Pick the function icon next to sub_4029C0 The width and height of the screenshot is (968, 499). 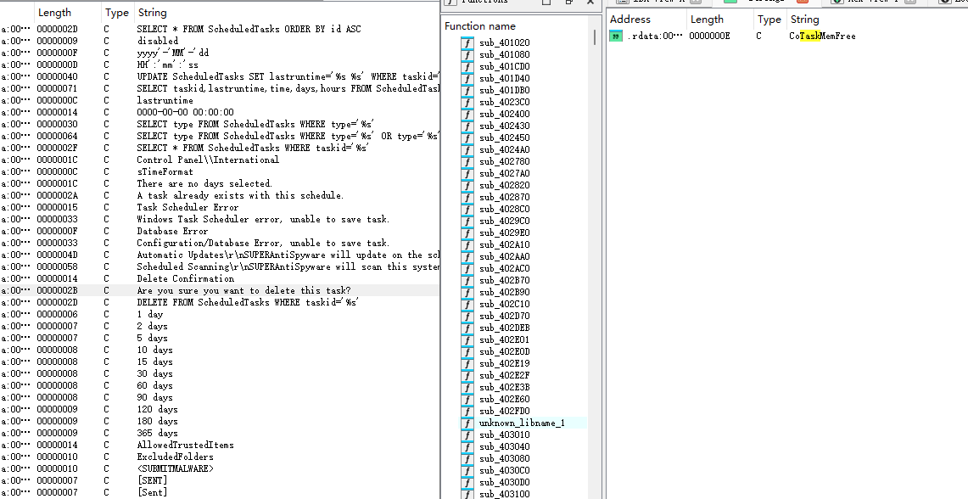[467, 221]
